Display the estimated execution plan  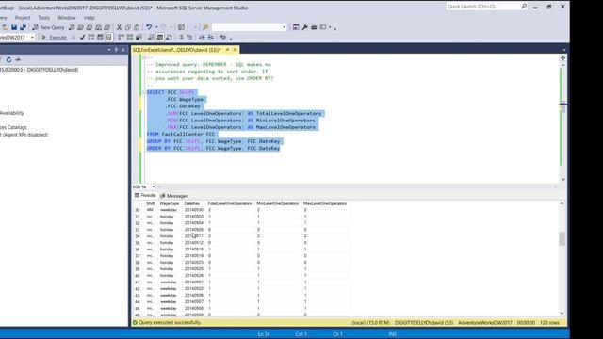(91, 38)
